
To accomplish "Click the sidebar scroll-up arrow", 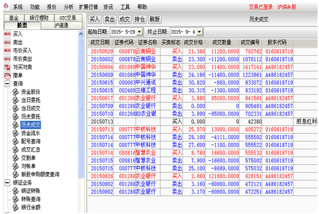I will 81,34.
